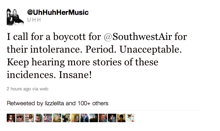The width and height of the screenshot is (220, 131).
Task: Open lizzlelita's profile from the retweet line
Action: tap(54, 103)
